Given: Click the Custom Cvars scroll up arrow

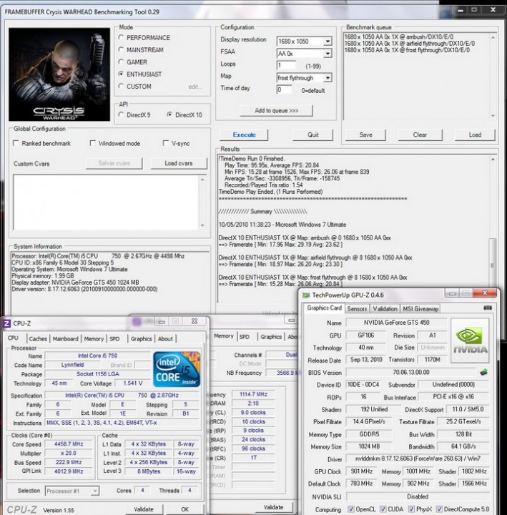Looking at the screenshot, I should click(202, 180).
